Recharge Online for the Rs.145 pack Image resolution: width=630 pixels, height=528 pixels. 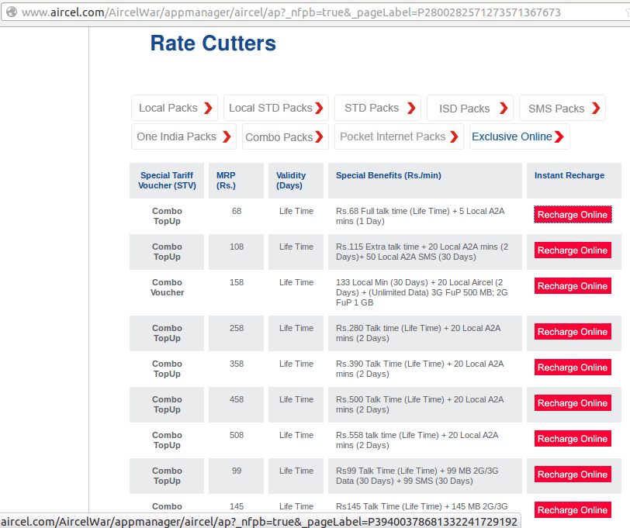573,510
